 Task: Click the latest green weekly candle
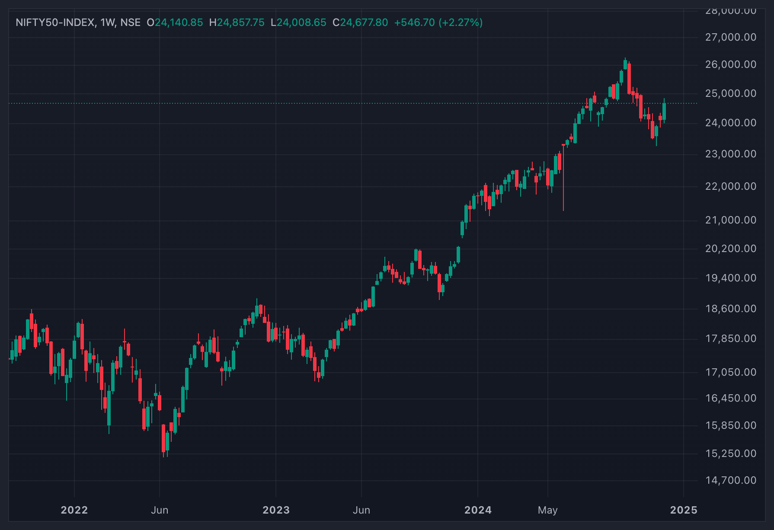pyautogui.click(x=664, y=111)
